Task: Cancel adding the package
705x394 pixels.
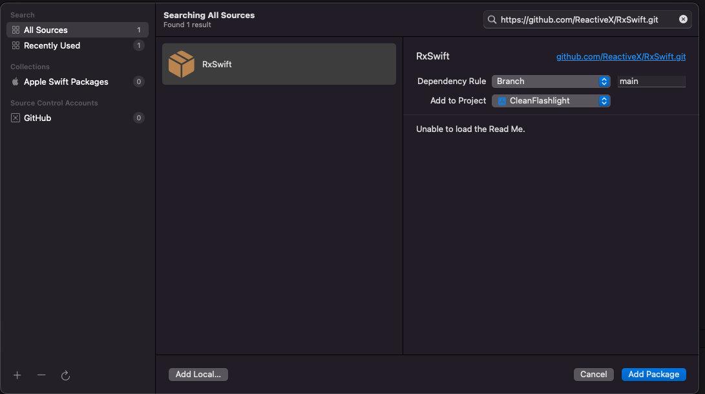Action: pyautogui.click(x=593, y=375)
